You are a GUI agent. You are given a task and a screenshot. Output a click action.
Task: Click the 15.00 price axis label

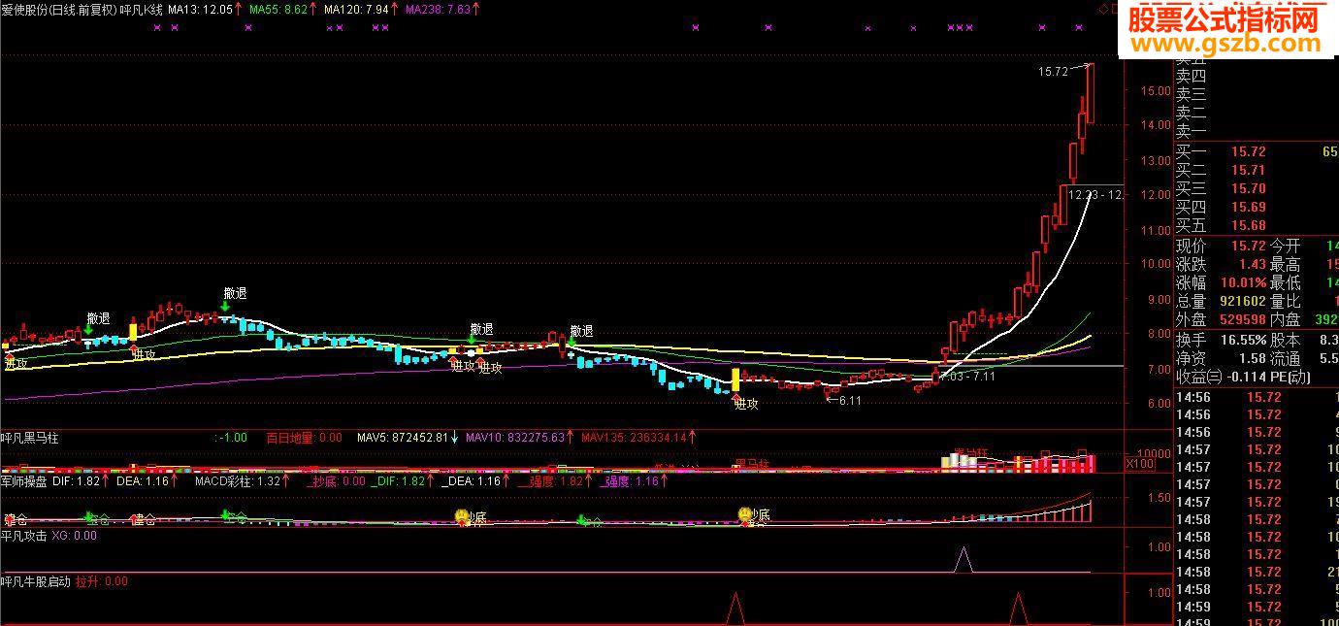[1154, 90]
